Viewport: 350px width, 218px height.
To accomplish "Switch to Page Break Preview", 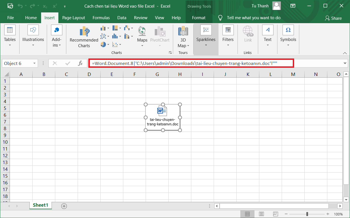I will click(x=275, y=214).
